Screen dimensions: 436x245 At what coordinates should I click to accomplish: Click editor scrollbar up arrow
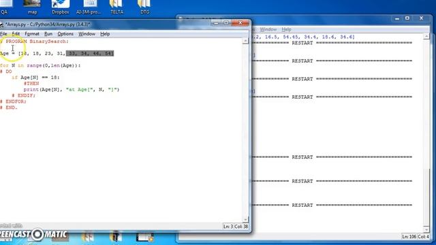pos(245,41)
